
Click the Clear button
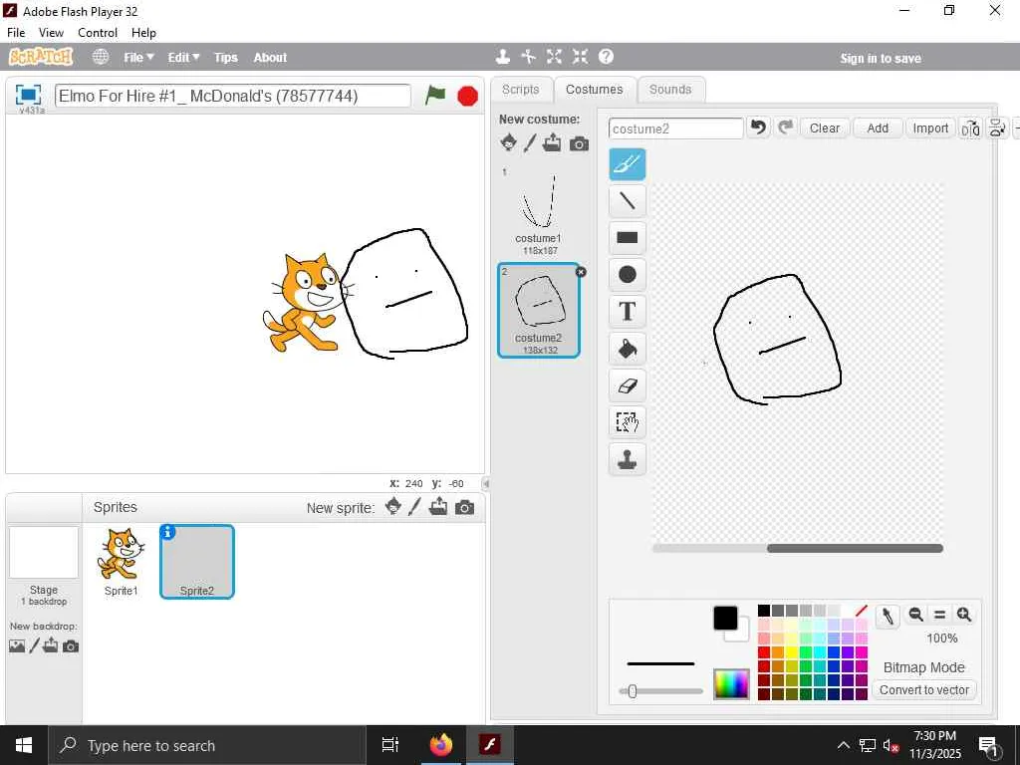pyautogui.click(x=824, y=128)
